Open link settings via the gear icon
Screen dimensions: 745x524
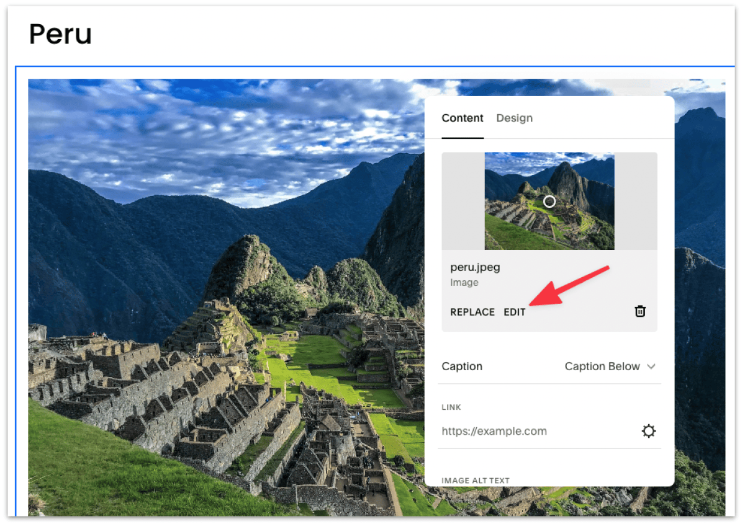[649, 430]
